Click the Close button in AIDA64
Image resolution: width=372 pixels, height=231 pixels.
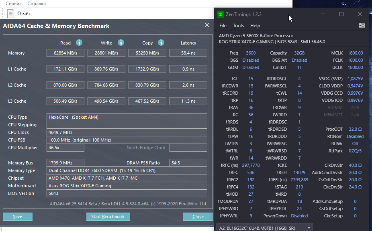click(x=198, y=217)
